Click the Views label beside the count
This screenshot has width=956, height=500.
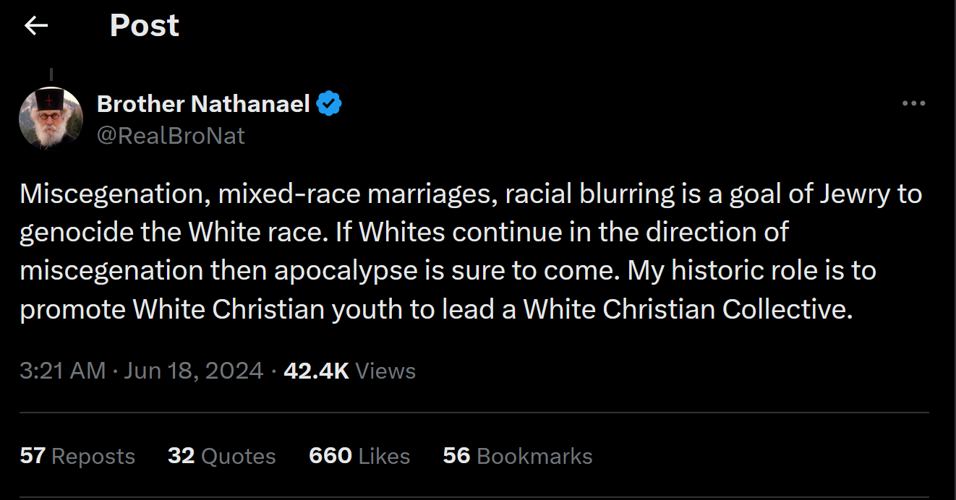click(385, 371)
